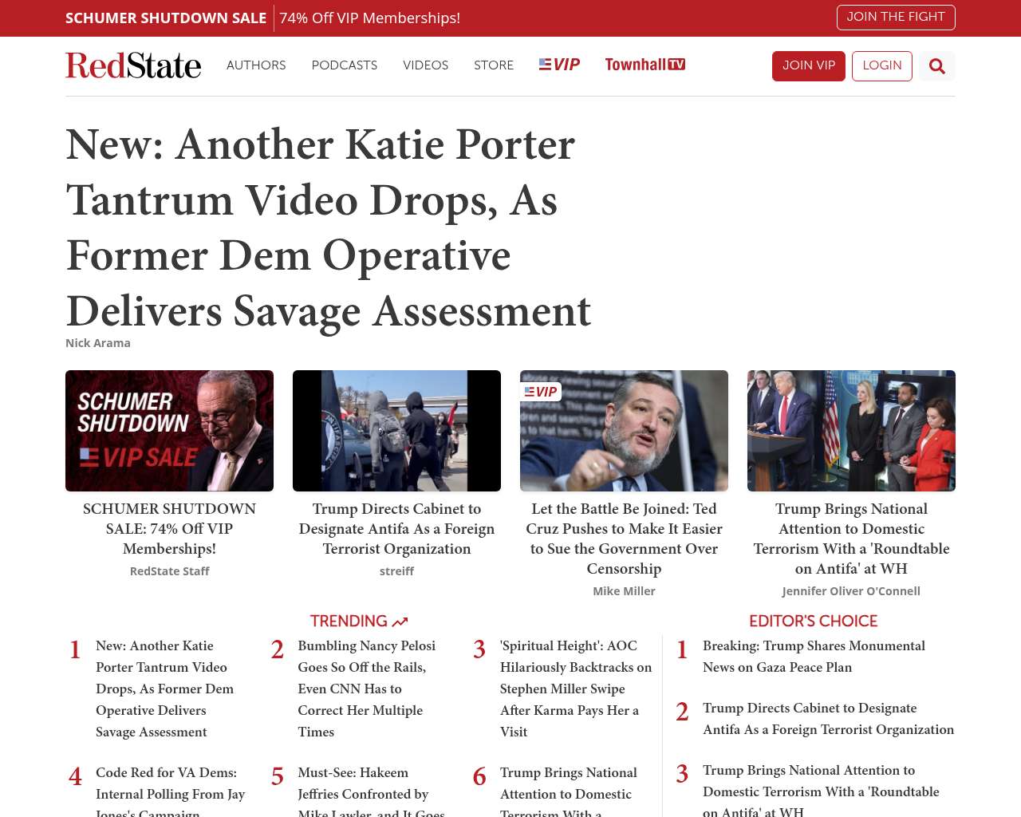1021x817 pixels.
Task: Open Jennifer Oliver O'Connell author link
Action: point(851,591)
